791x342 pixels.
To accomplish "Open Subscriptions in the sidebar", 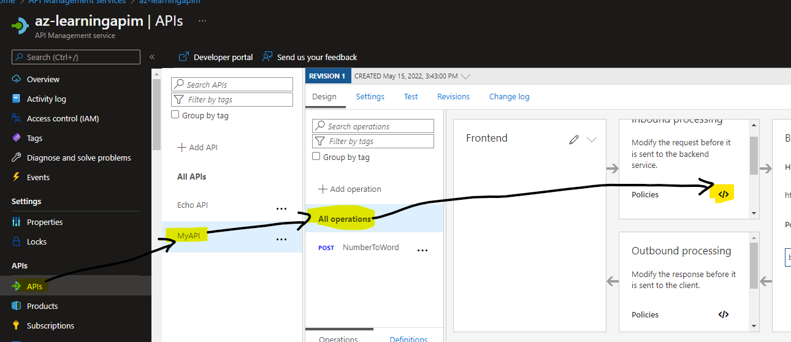I will click(x=50, y=325).
